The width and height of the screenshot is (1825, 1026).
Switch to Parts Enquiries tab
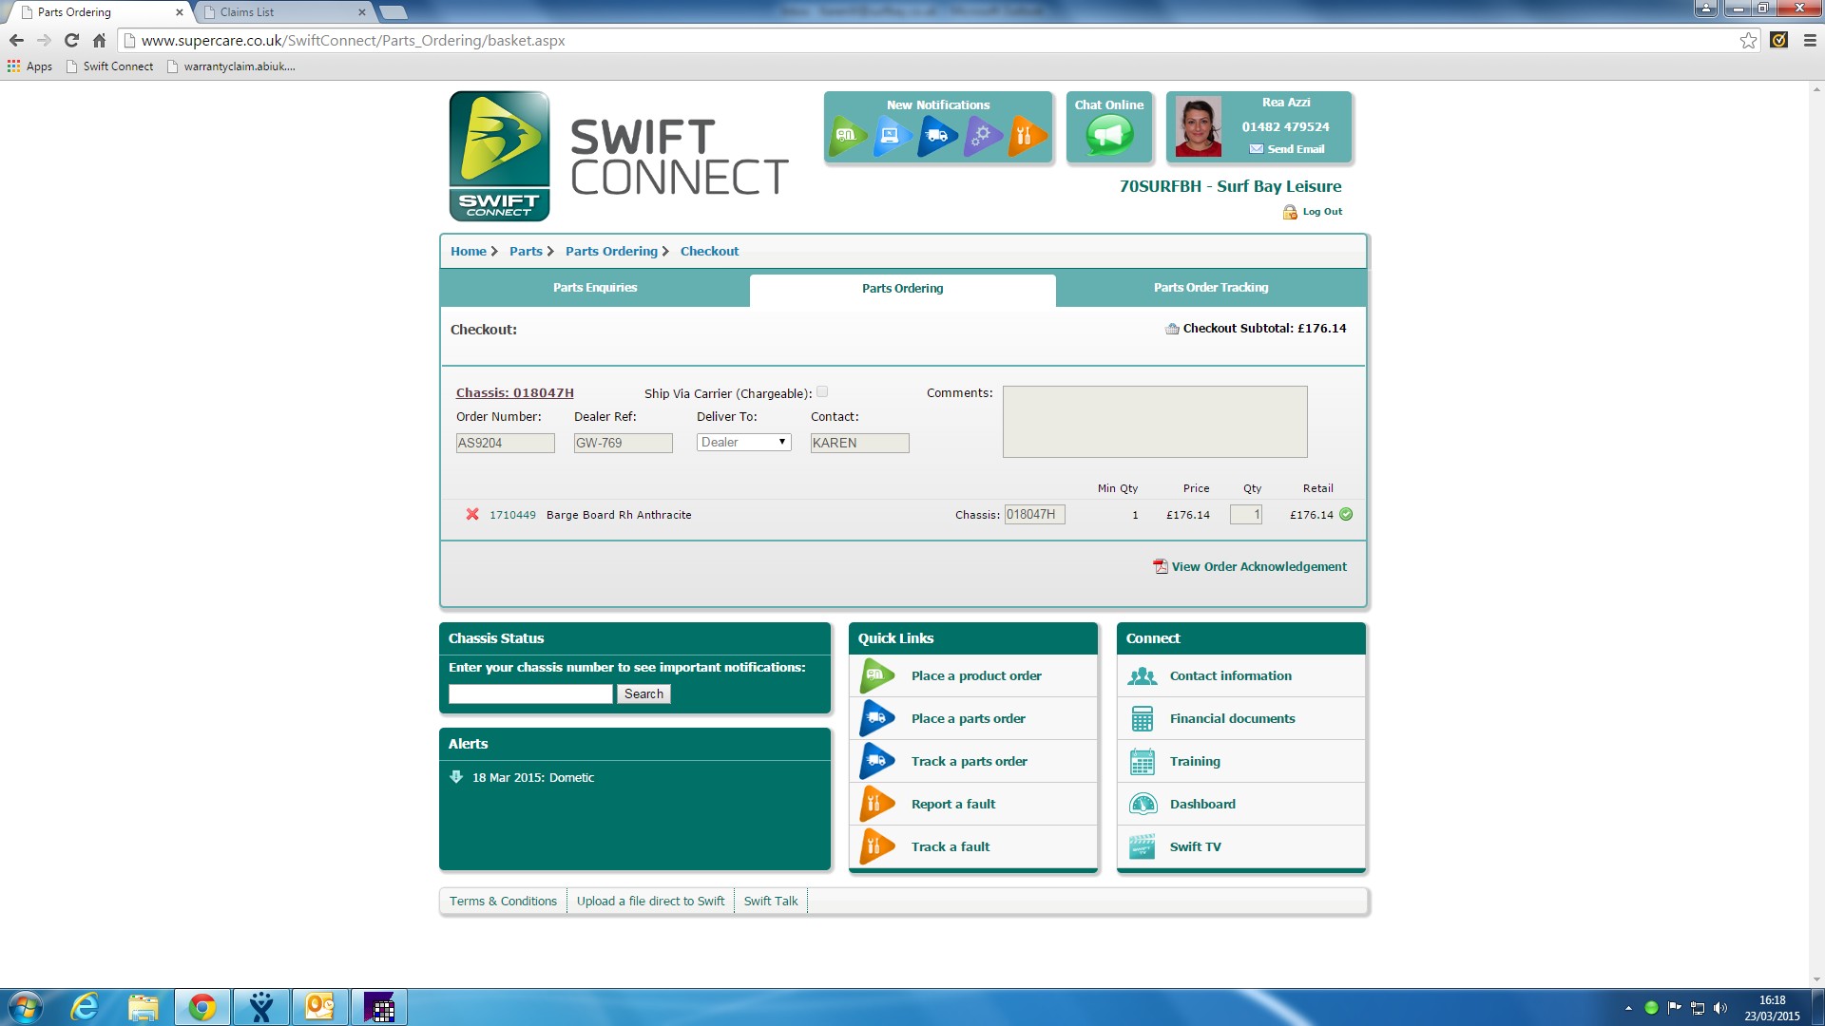595,288
